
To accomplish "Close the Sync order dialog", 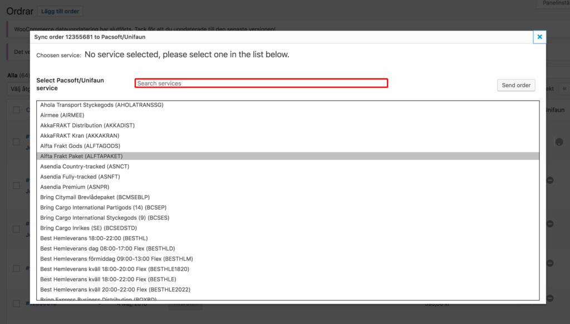I will [539, 37].
